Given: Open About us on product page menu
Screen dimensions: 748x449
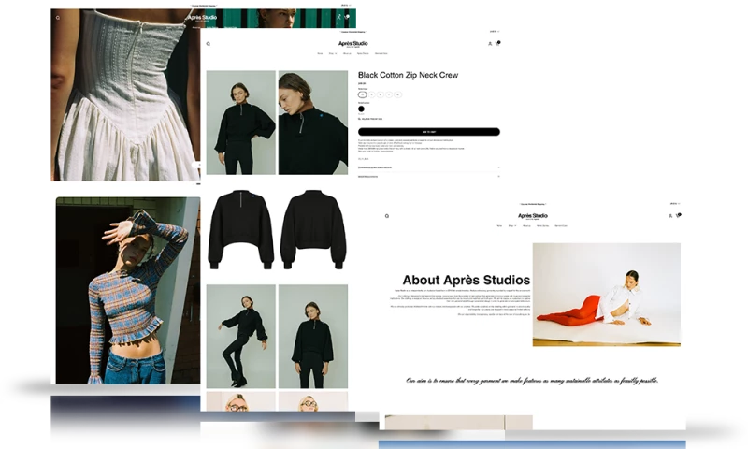Looking at the screenshot, I should tap(347, 53).
